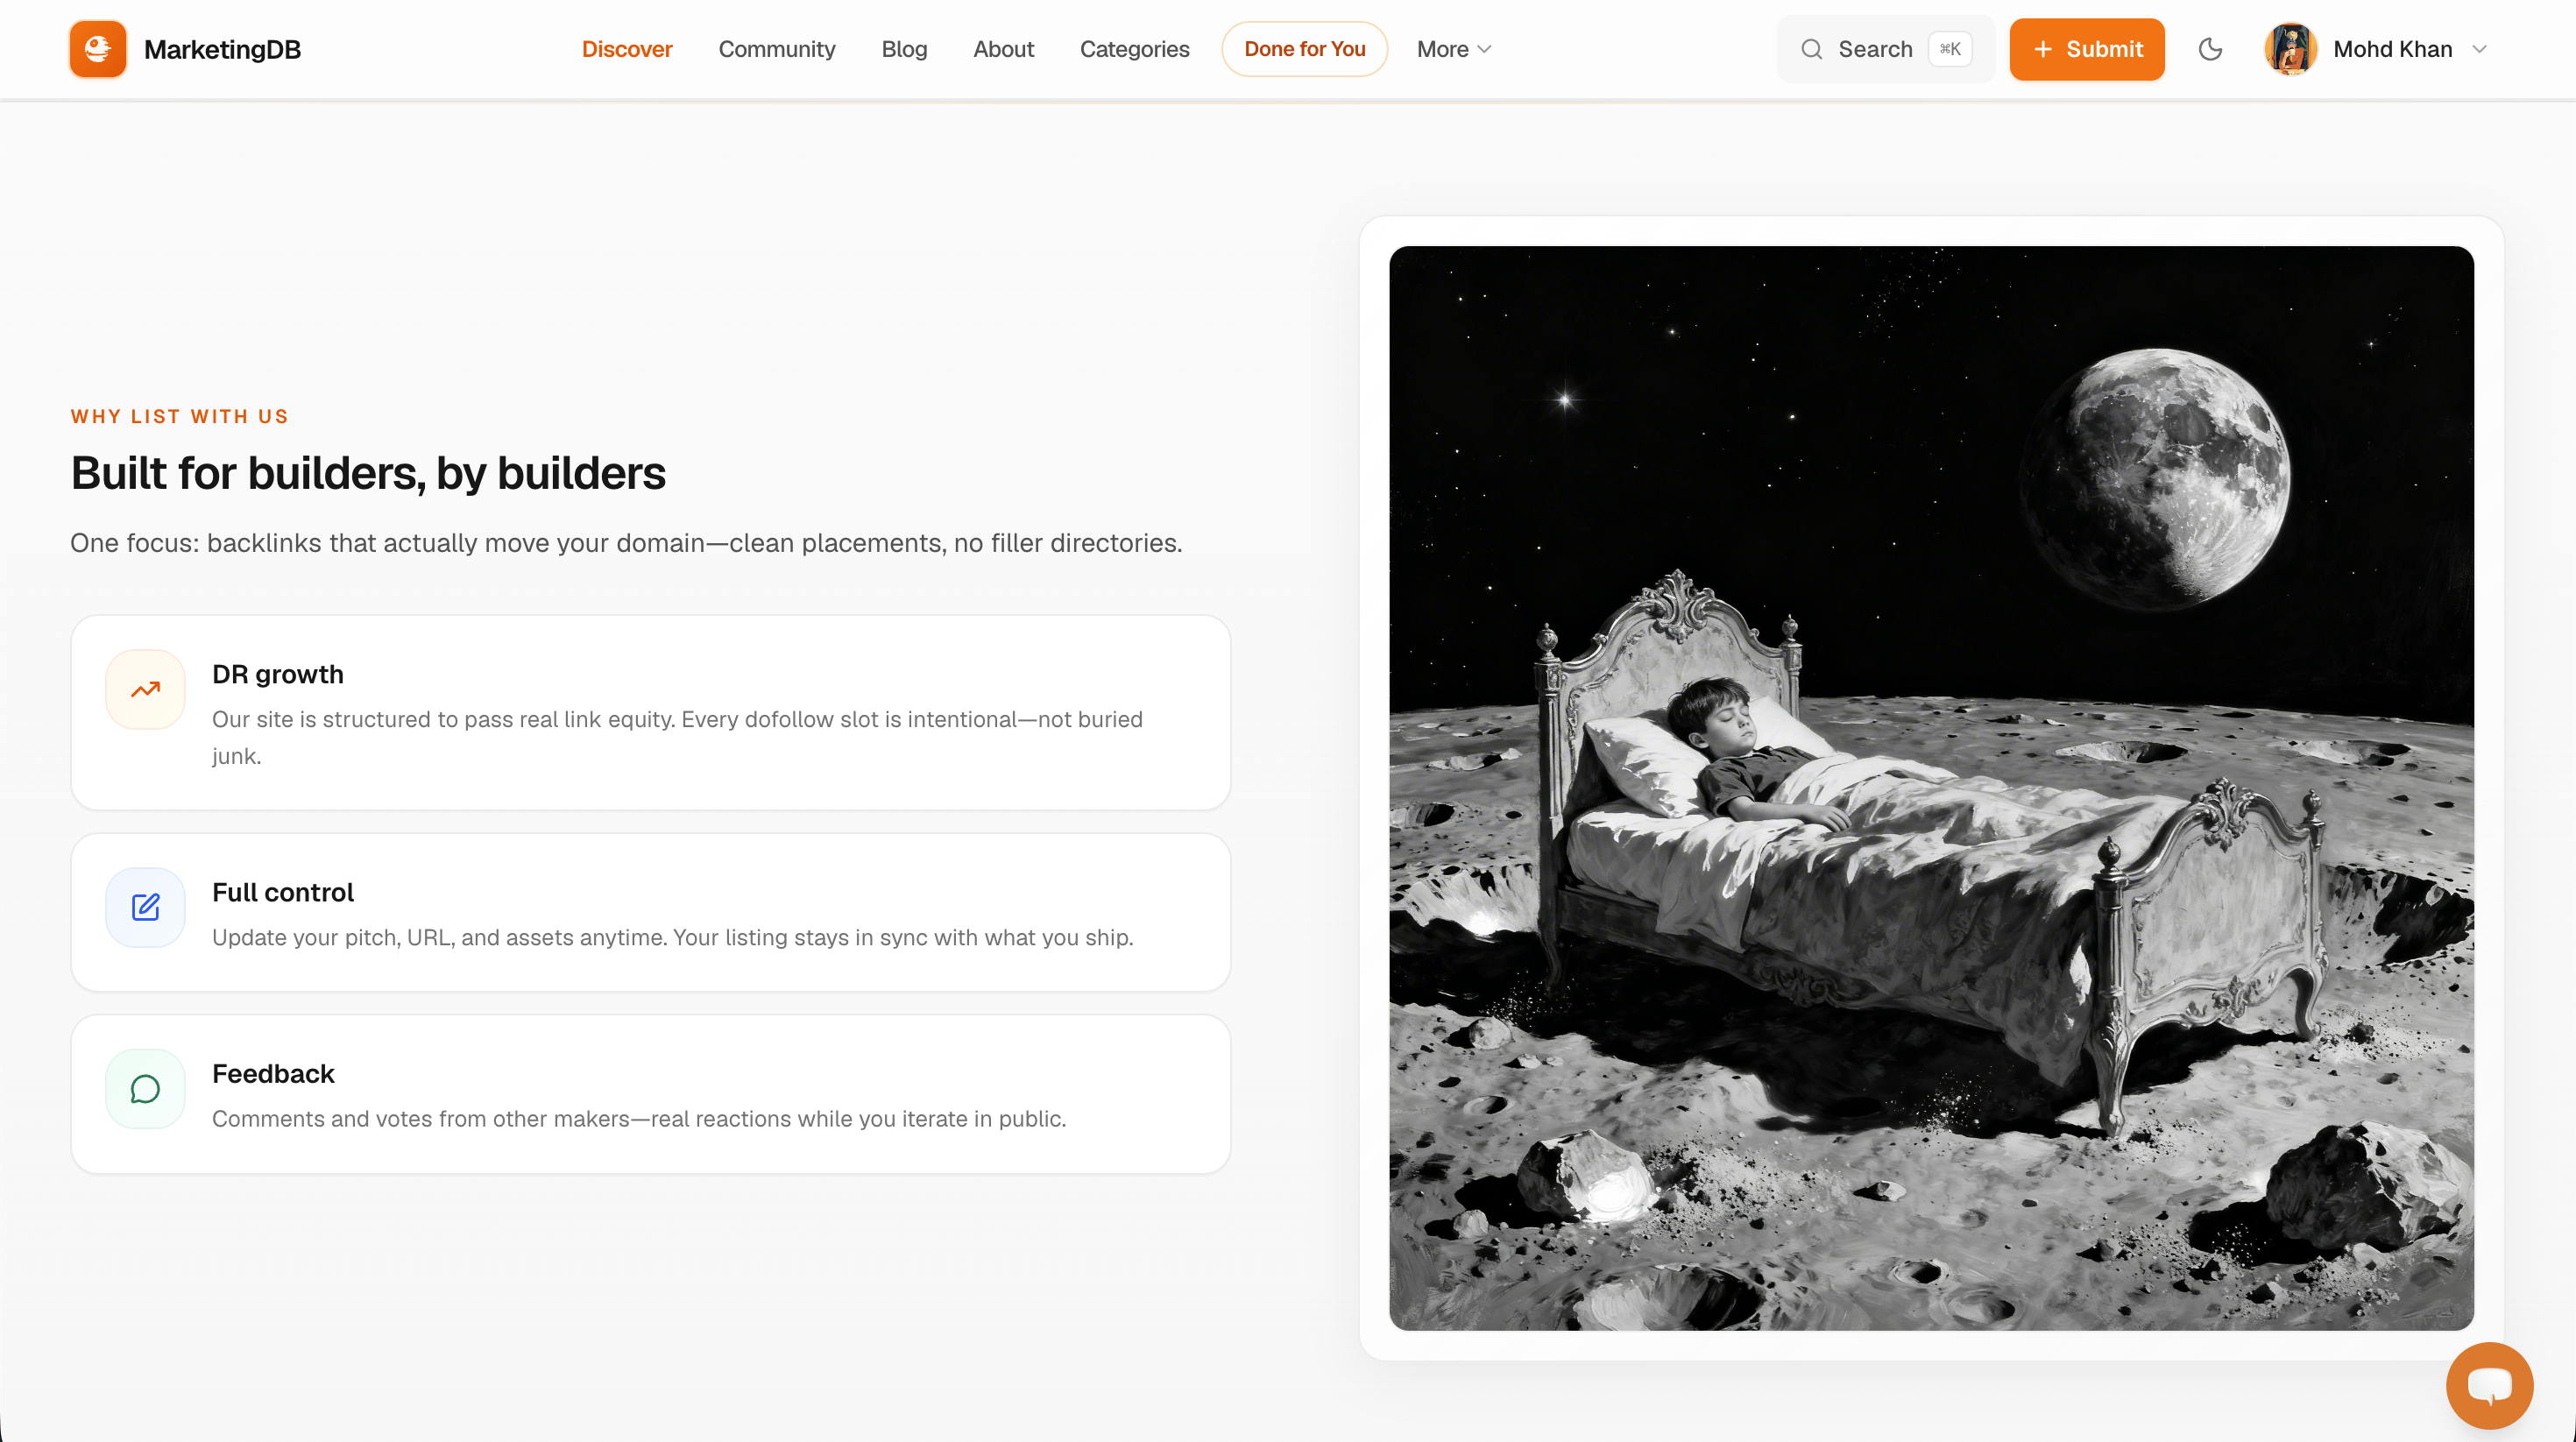This screenshot has height=1442, width=2576.
Task: Click the Full control edit pencil icon
Action: 146,907
